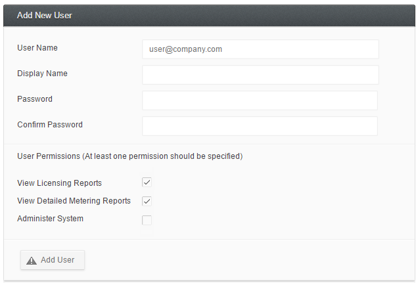Viewport: 418px width, 285px height.
Task: Click the Display Name label text
Action: tap(42, 74)
